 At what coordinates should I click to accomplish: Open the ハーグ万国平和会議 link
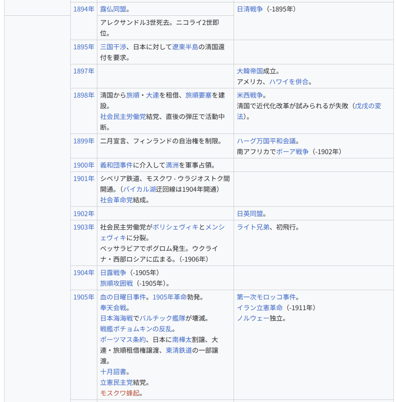click(266, 141)
